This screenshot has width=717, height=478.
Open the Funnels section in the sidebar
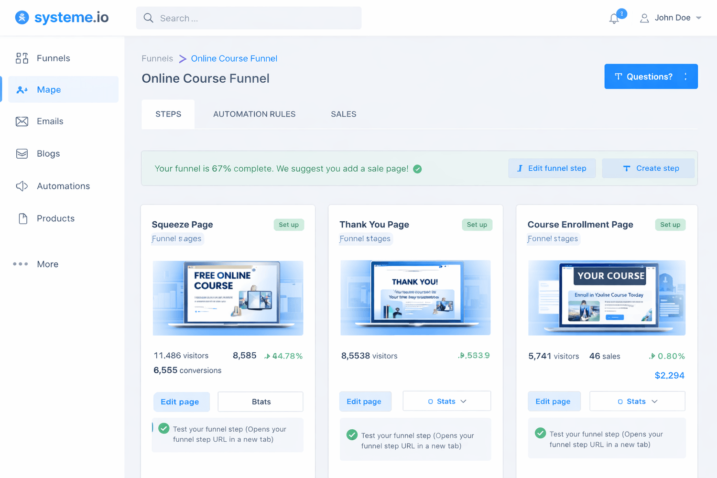click(x=53, y=58)
